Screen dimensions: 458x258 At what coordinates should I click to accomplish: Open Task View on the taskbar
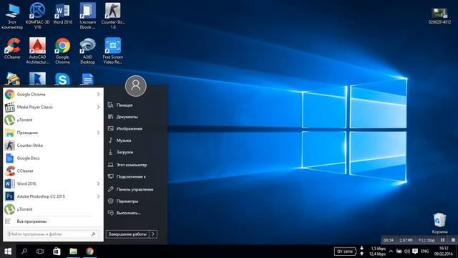coord(40,252)
